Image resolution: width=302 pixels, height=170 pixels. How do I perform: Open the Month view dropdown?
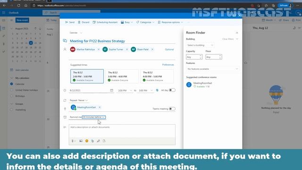[269, 20]
